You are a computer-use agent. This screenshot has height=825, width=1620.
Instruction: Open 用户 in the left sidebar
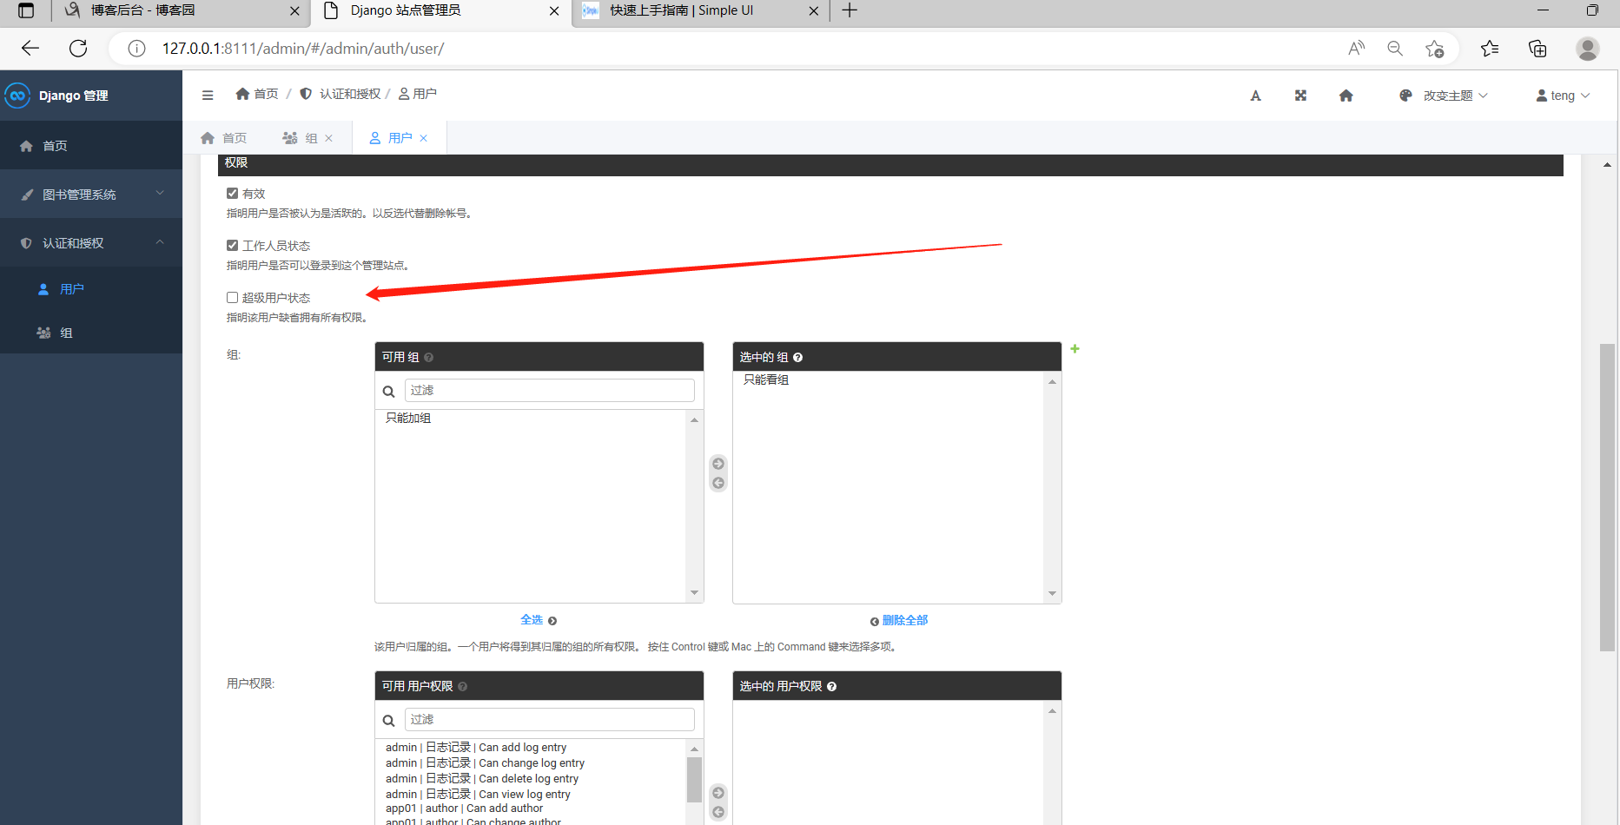(x=91, y=289)
